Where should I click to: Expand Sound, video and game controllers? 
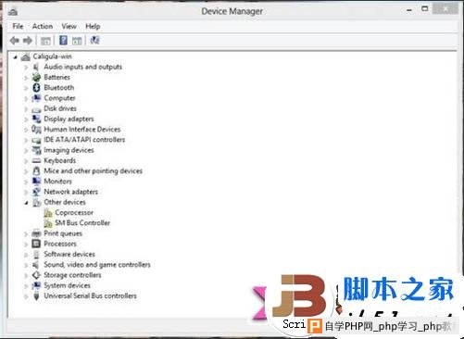coord(26,265)
